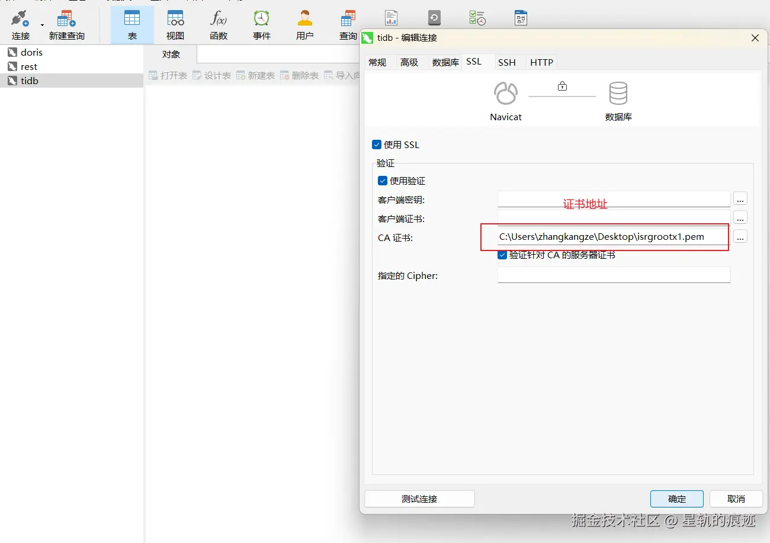Switch to the HTTP tab

(x=541, y=62)
